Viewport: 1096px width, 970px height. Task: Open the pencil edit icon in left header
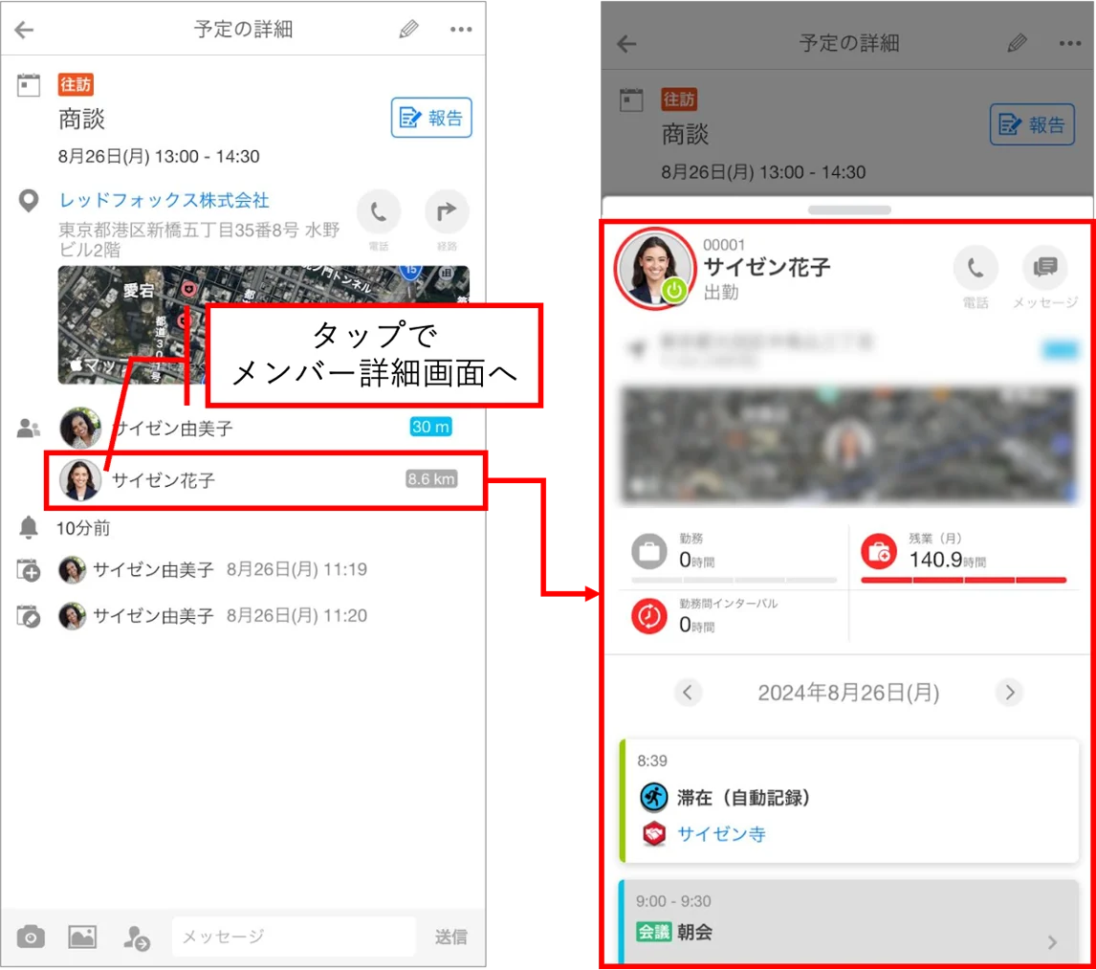[x=409, y=30]
